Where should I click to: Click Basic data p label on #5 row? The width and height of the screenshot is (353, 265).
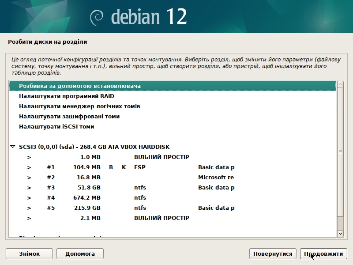216,208
